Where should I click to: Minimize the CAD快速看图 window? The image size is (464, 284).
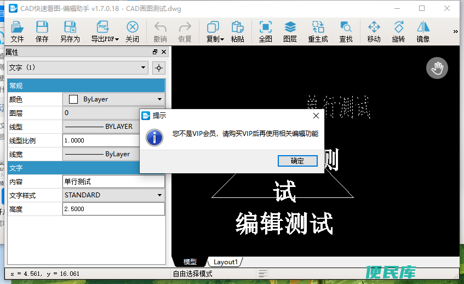(397, 8)
